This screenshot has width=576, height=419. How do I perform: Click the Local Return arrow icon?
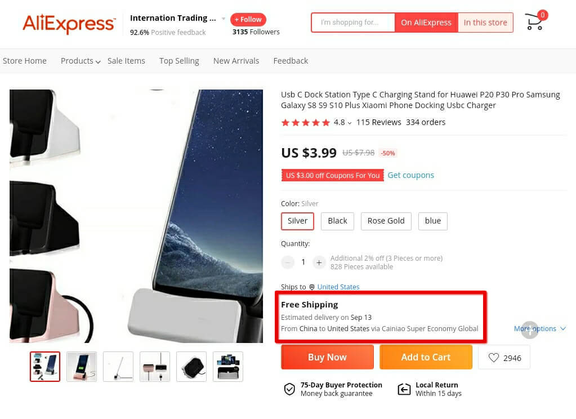click(x=404, y=389)
